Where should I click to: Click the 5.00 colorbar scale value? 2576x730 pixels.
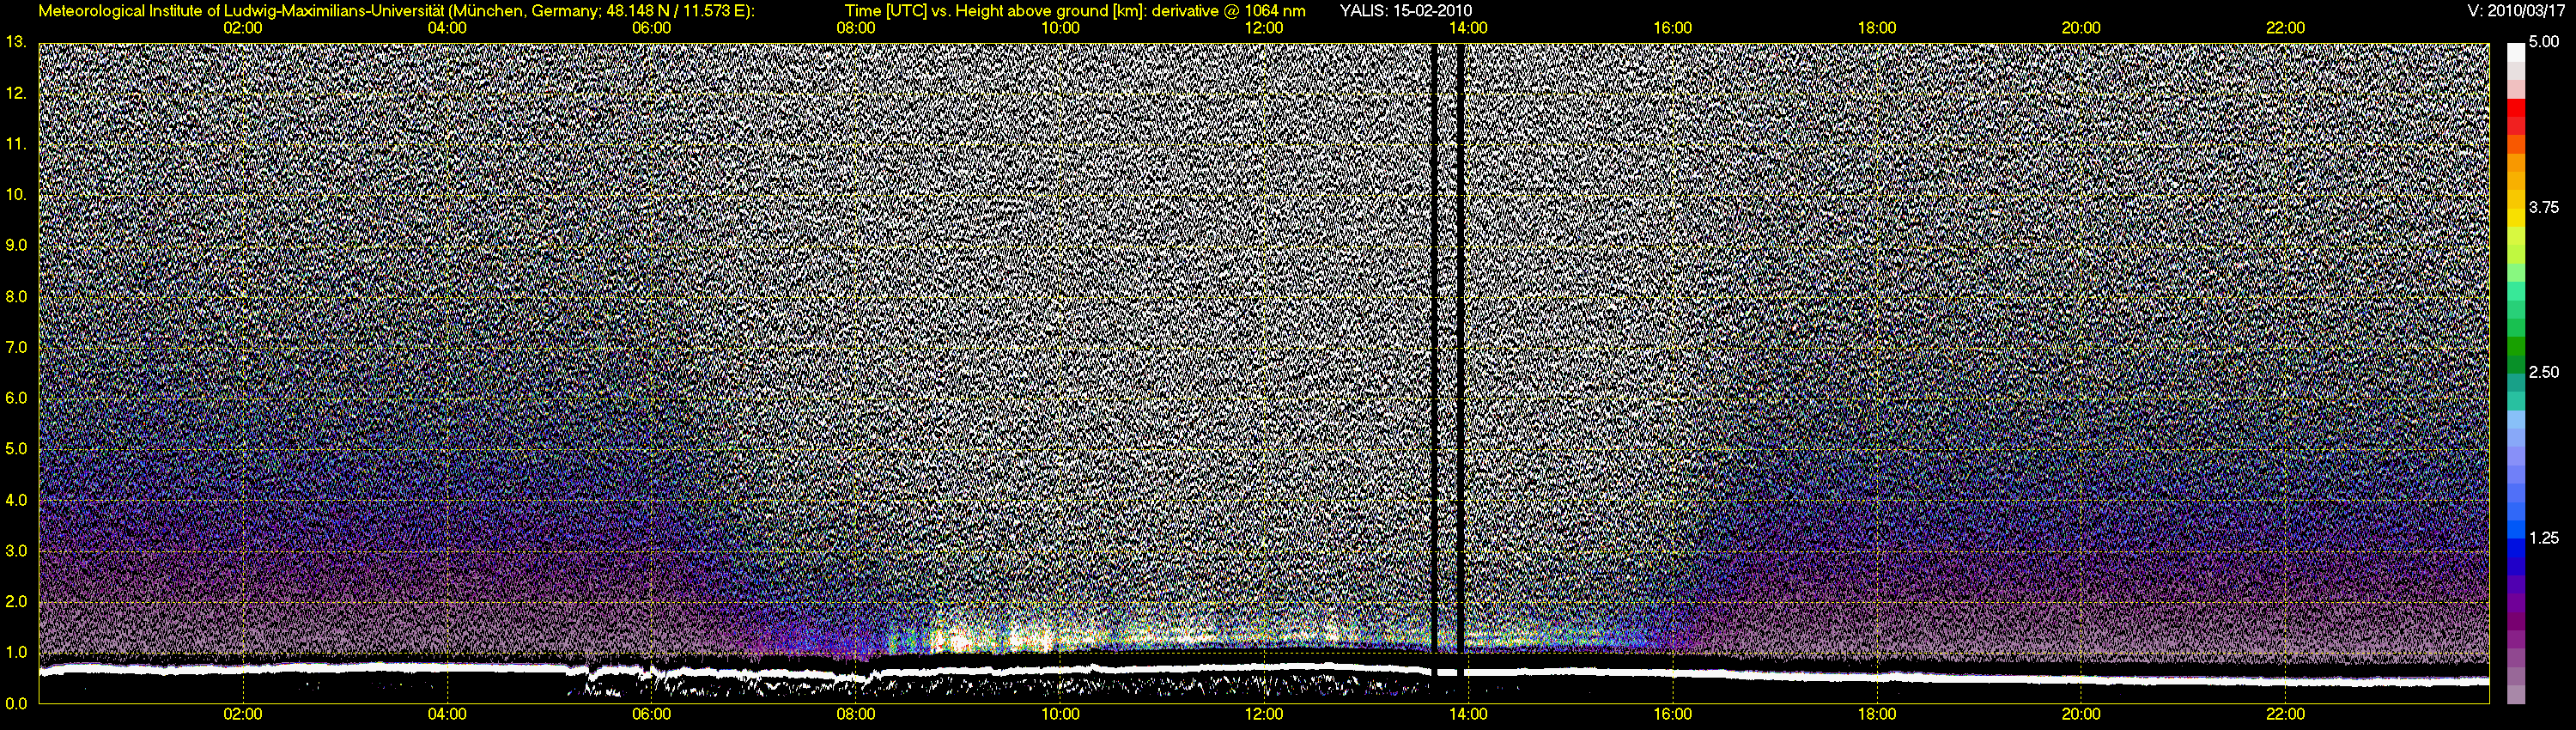point(2544,42)
